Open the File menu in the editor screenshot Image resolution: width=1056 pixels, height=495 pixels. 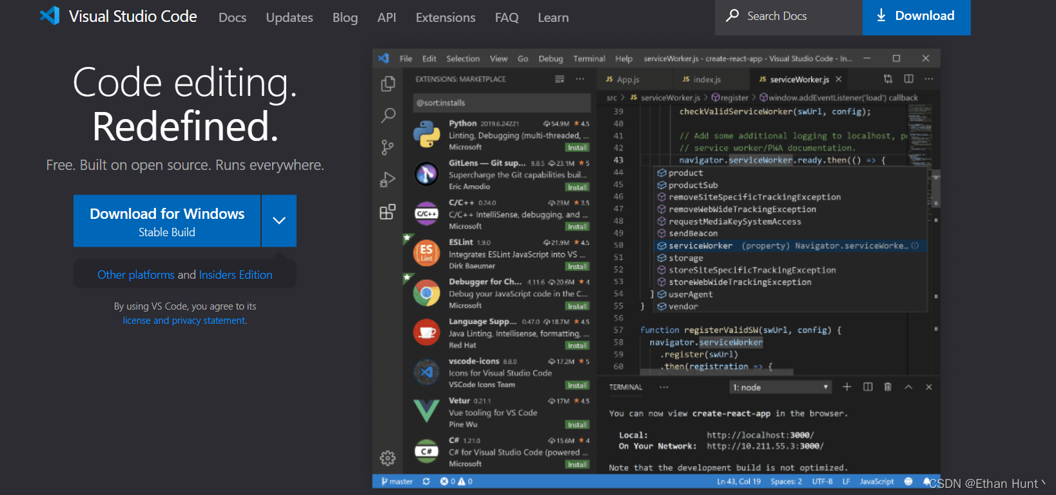[406, 59]
